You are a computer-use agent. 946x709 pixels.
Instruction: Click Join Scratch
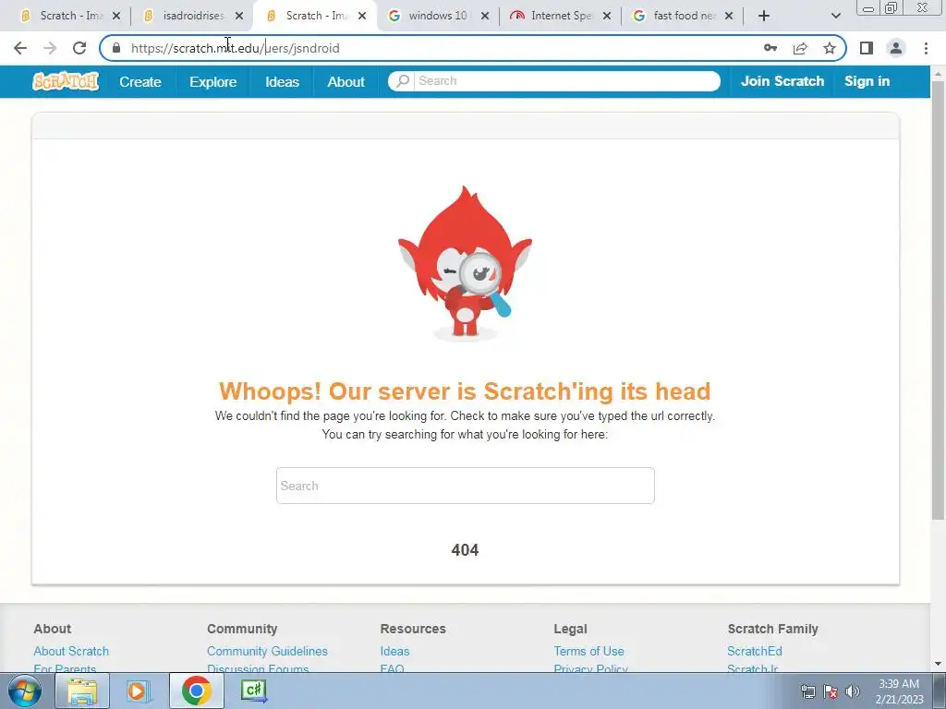click(782, 81)
